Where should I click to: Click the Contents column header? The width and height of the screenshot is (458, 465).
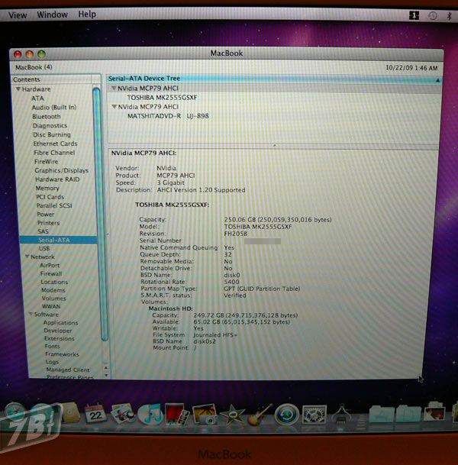[x=52, y=79]
